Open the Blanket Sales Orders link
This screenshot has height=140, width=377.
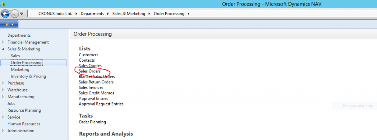point(97,76)
